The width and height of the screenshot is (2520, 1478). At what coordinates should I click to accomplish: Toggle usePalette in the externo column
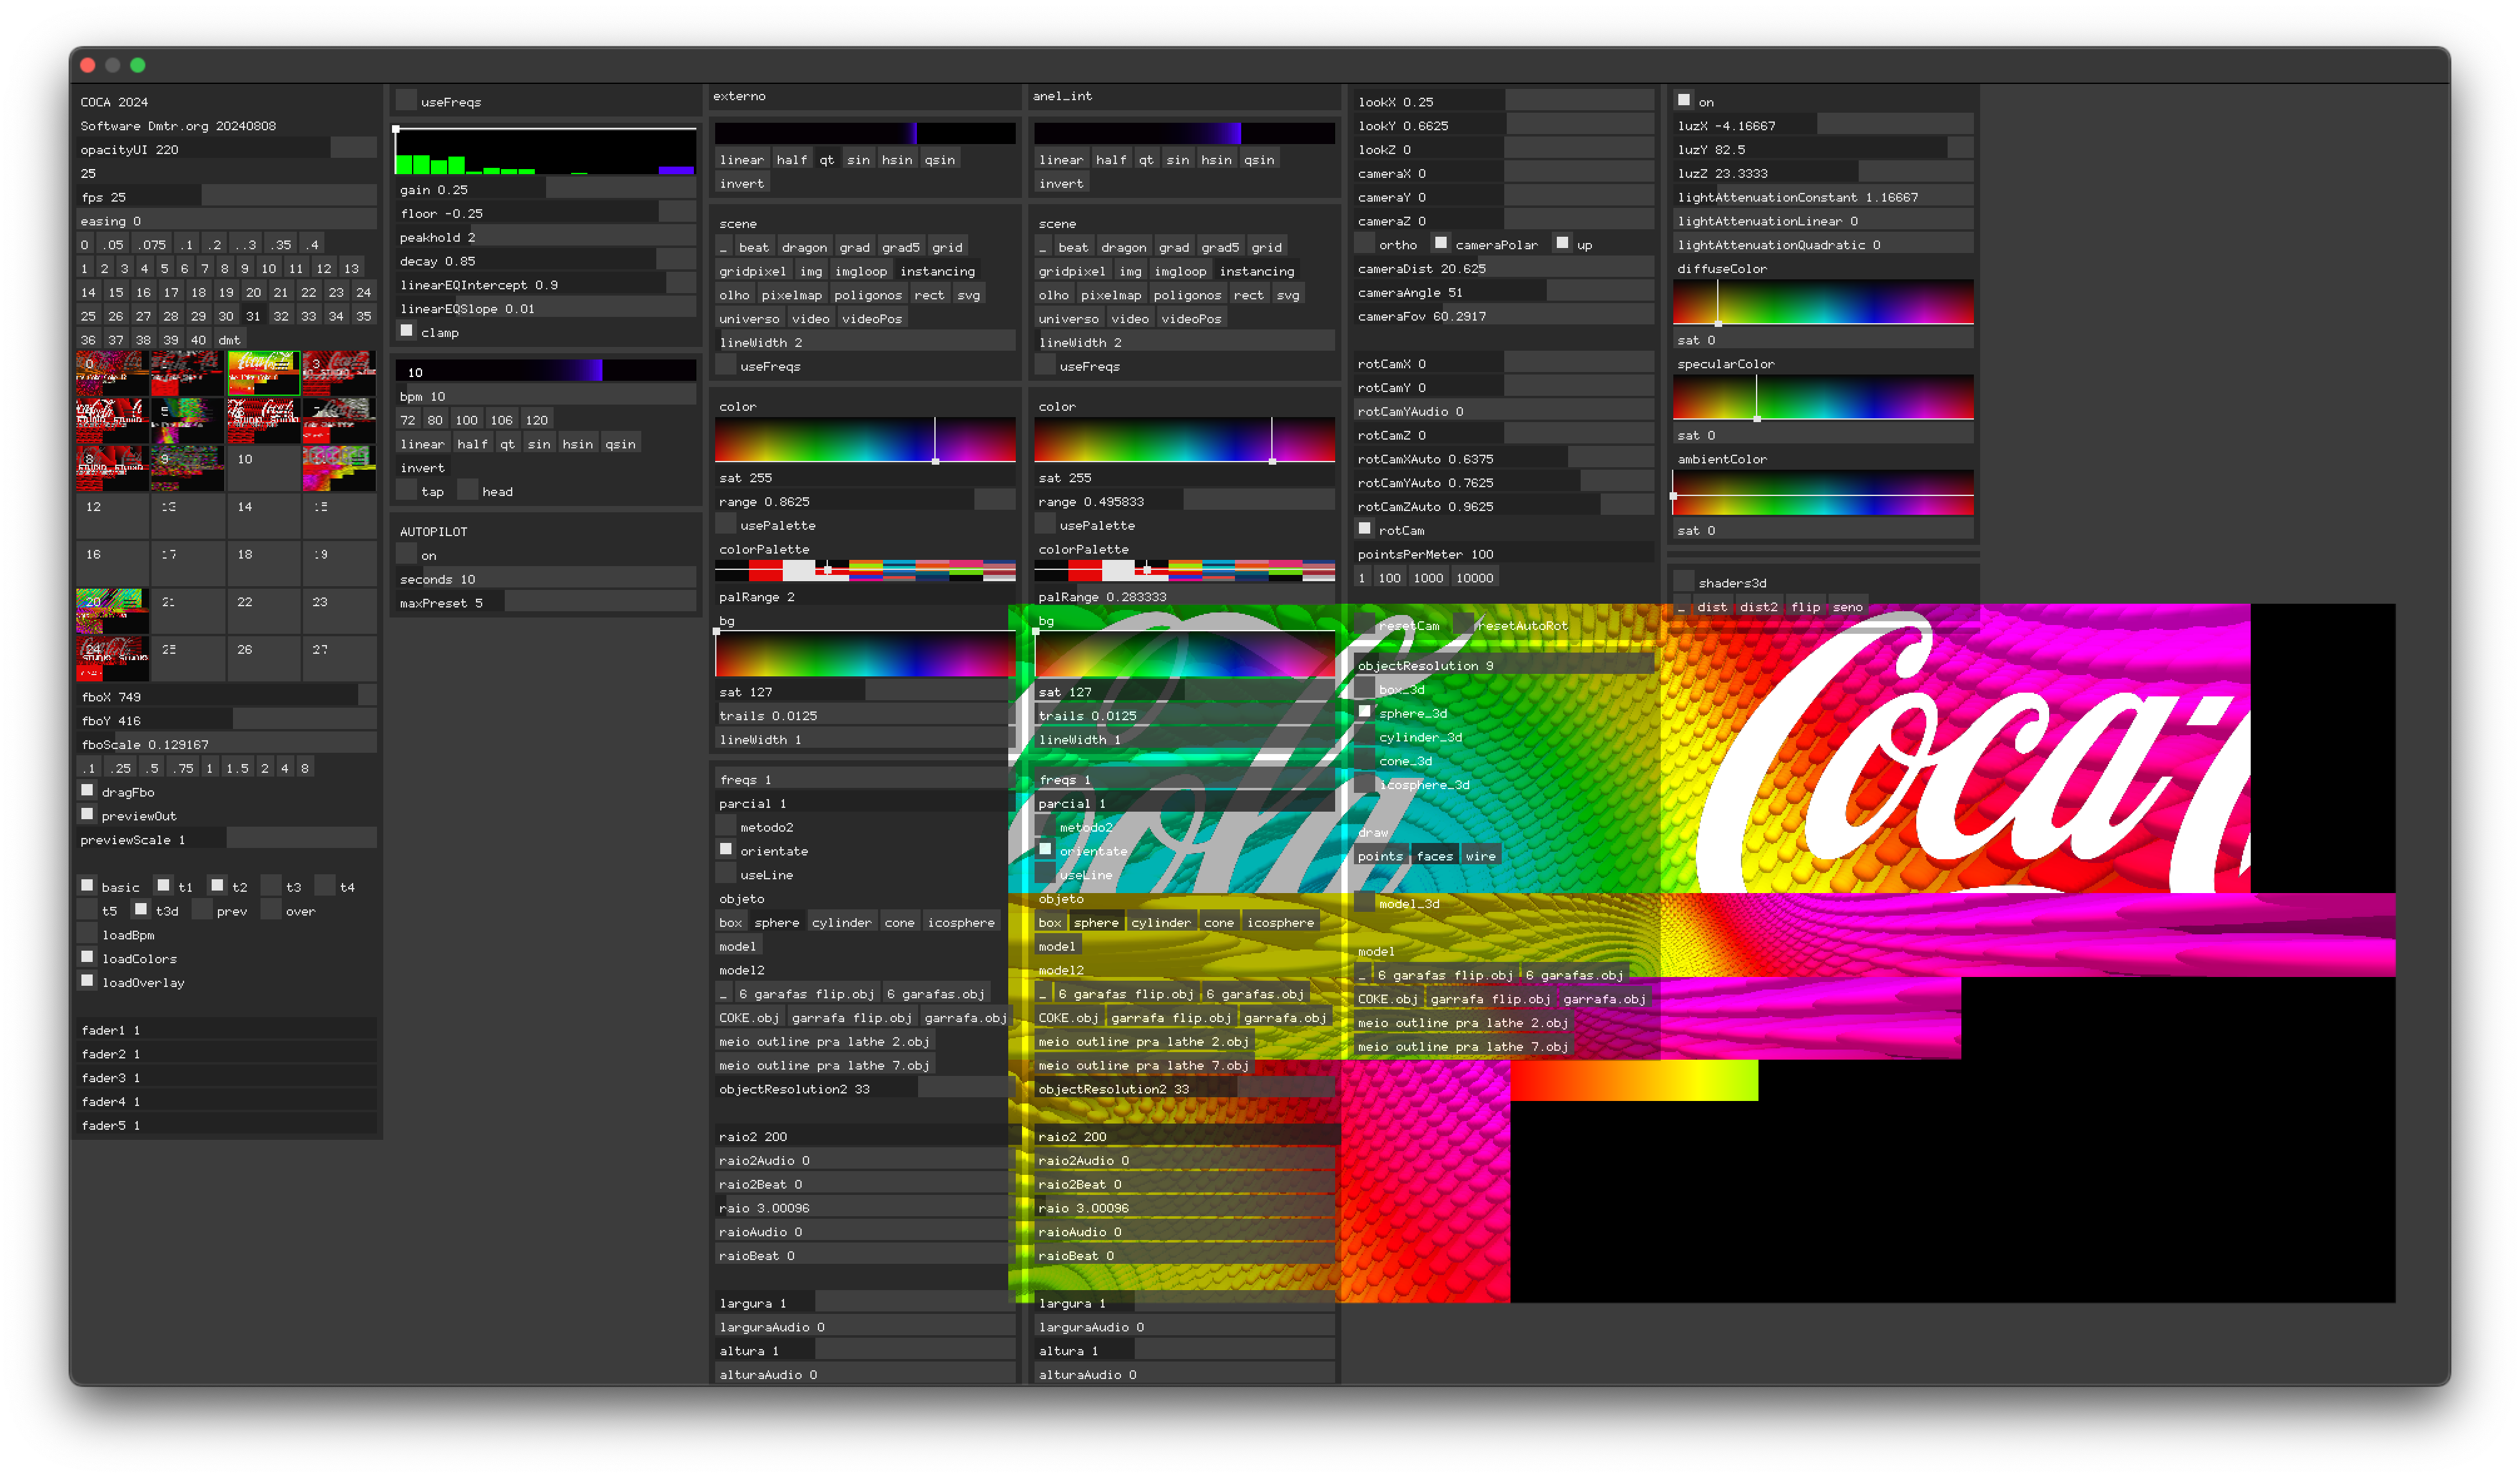coord(726,524)
